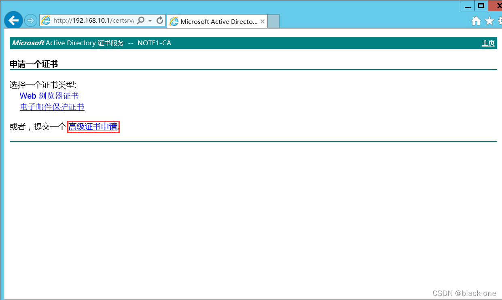502x300 pixels.
Task: Go back with the browser Back arrow
Action: coord(13,20)
